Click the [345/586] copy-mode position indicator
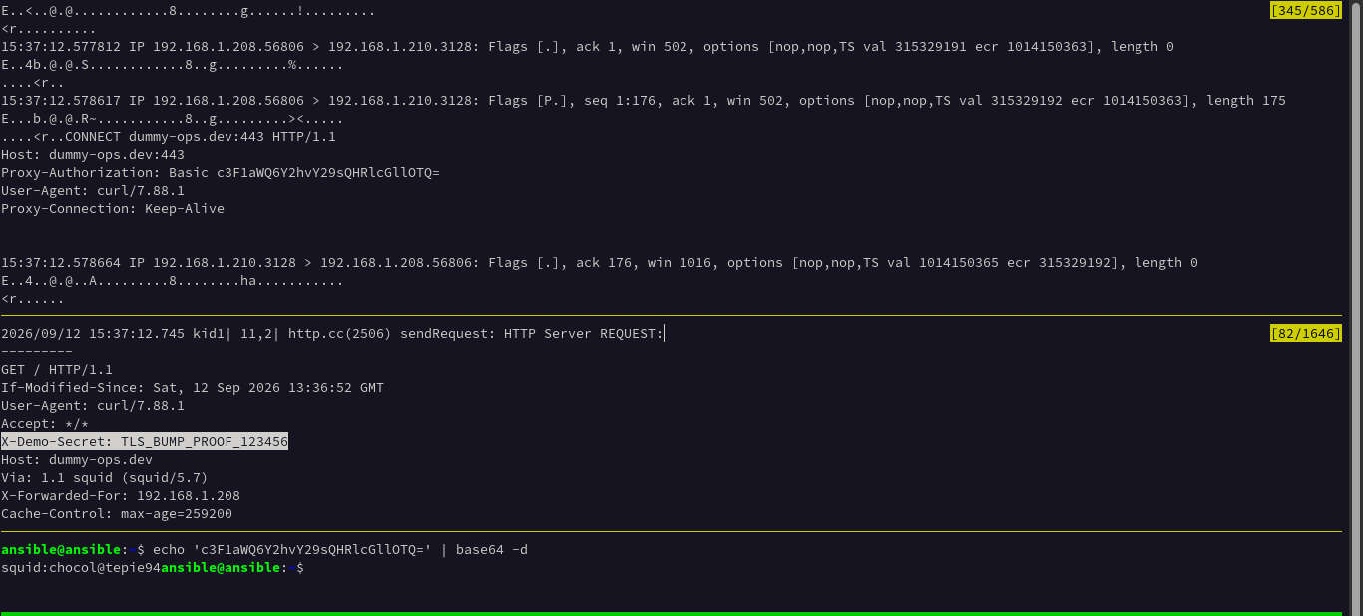The height and width of the screenshot is (616, 1363). point(1305,11)
